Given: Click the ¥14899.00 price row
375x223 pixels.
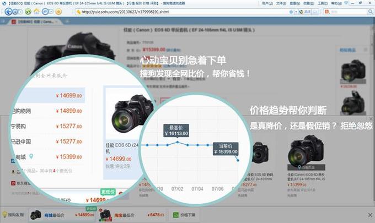Looking at the screenshot, I should pos(47,111).
